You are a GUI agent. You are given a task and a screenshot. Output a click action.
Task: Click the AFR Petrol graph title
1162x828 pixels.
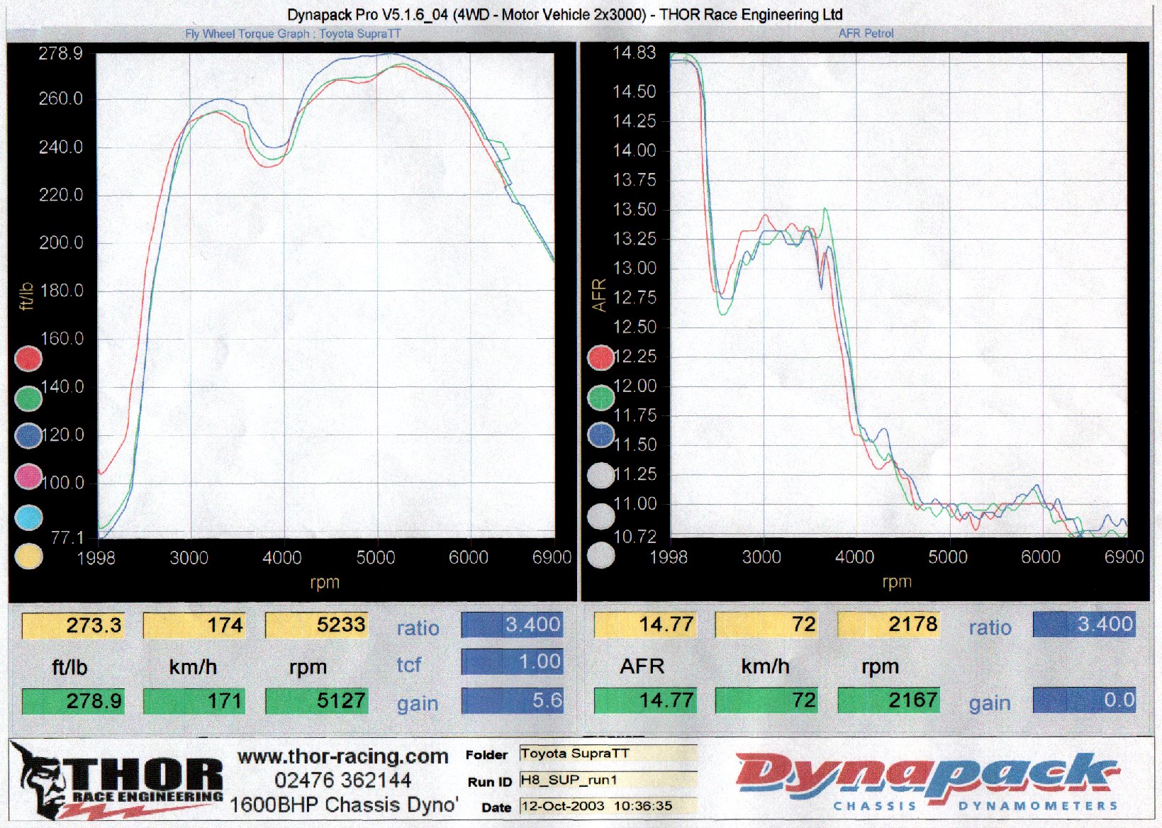866,33
